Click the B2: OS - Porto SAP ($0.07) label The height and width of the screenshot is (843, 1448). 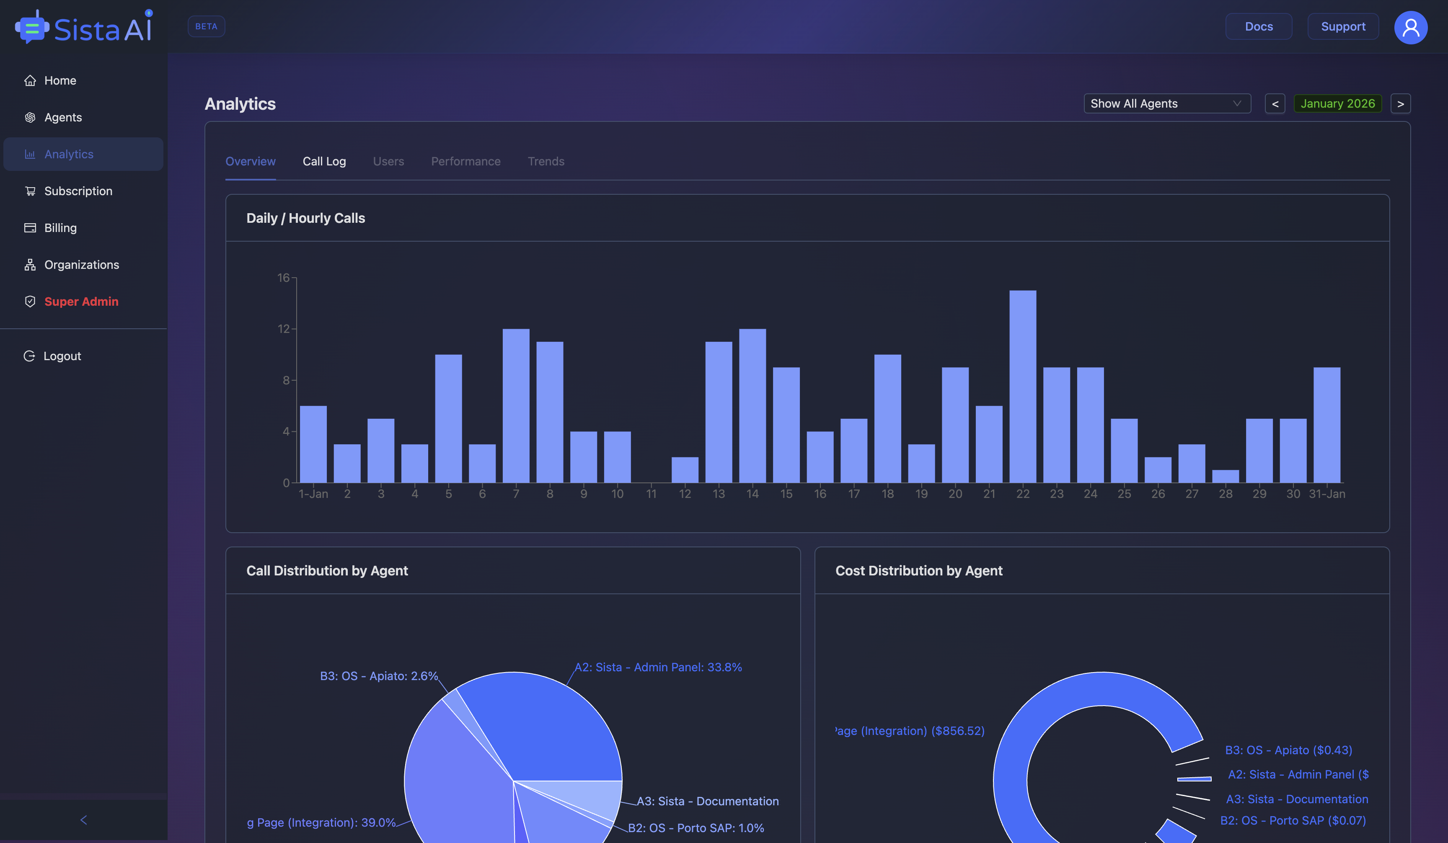point(1293,821)
